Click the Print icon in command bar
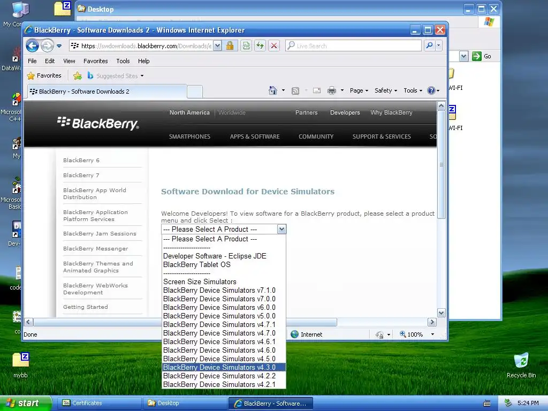This screenshot has height=411, width=548. coord(331,90)
